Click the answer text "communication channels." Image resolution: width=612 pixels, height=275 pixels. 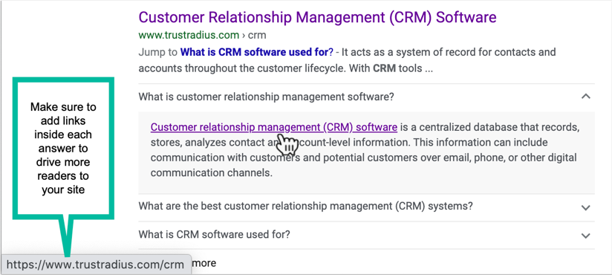[x=211, y=172]
